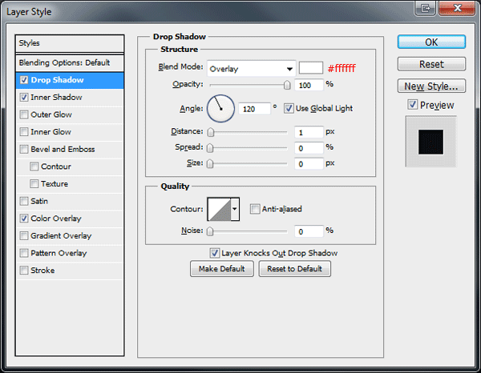Click the Size slider handle
The image size is (481, 373).
(210, 164)
